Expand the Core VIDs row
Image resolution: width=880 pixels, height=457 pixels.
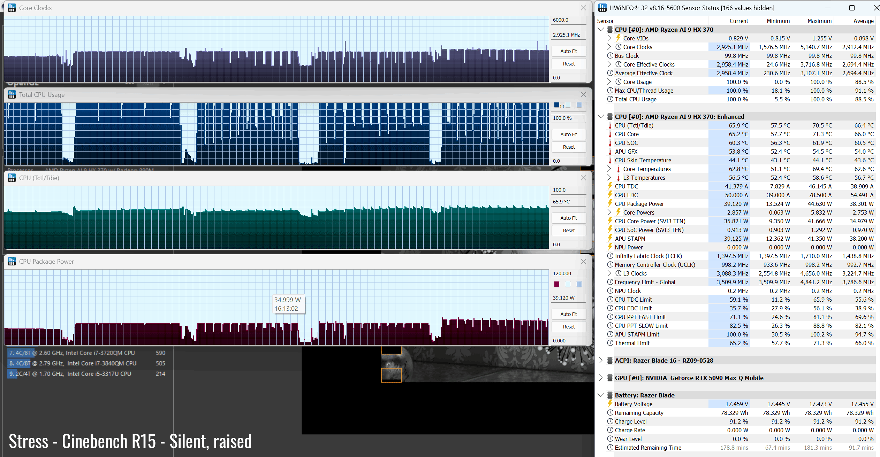tap(609, 38)
